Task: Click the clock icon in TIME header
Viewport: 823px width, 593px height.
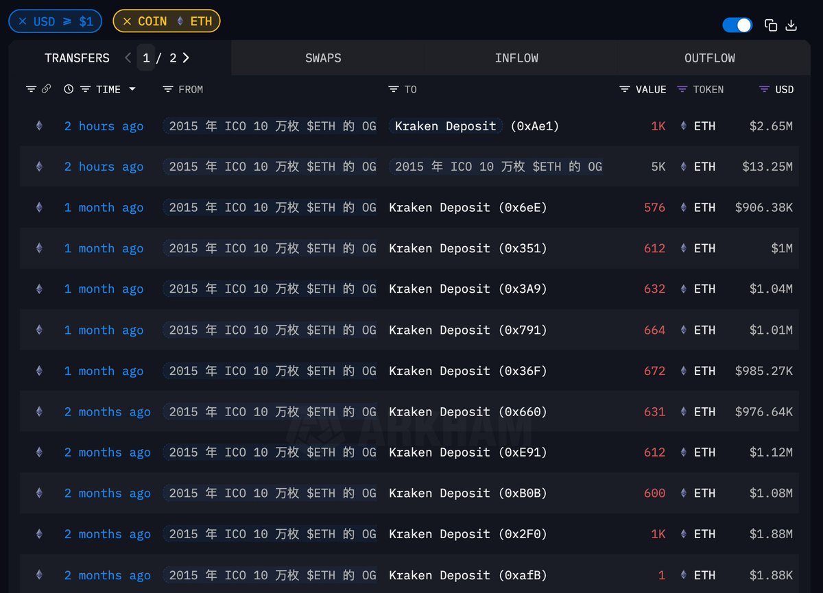Action: (x=69, y=89)
